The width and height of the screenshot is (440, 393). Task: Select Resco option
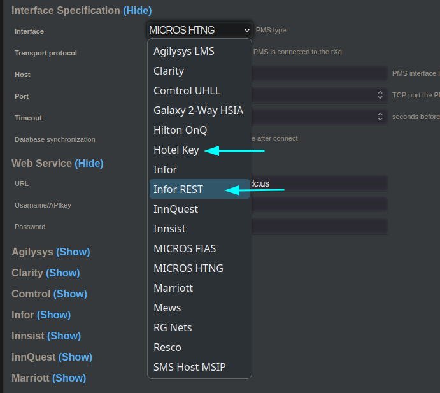pos(199,347)
